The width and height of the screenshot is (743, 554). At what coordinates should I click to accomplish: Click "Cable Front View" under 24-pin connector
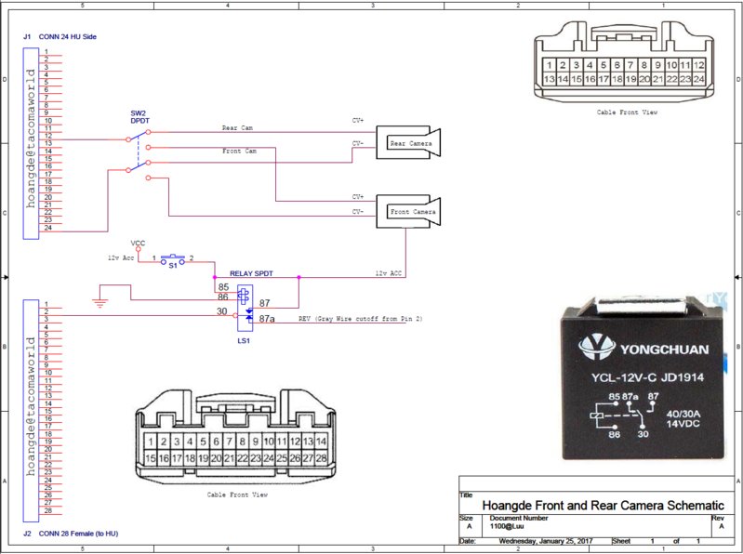point(627,112)
